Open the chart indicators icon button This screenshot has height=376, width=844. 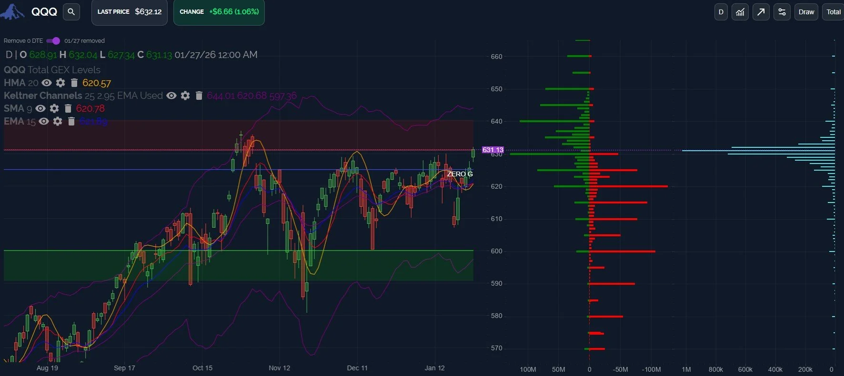[x=740, y=12]
